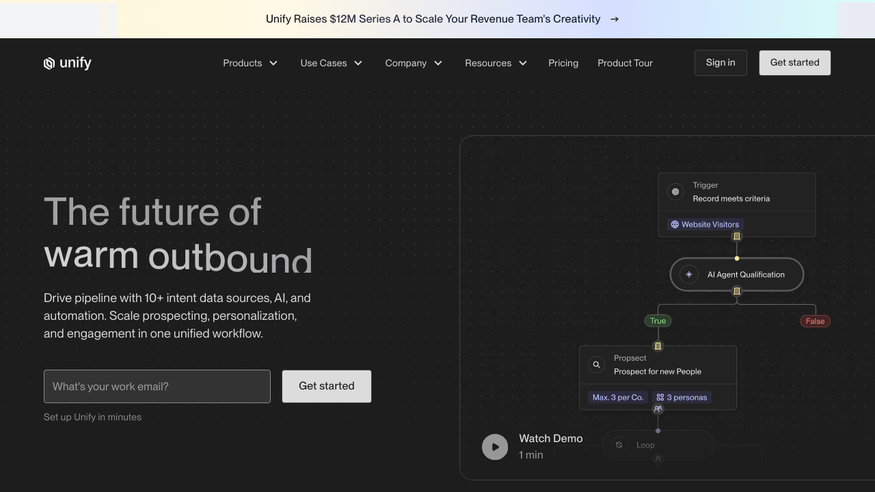Click the Prospect search magnifier icon
The height and width of the screenshot is (492, 875).
tap(596, 365)
